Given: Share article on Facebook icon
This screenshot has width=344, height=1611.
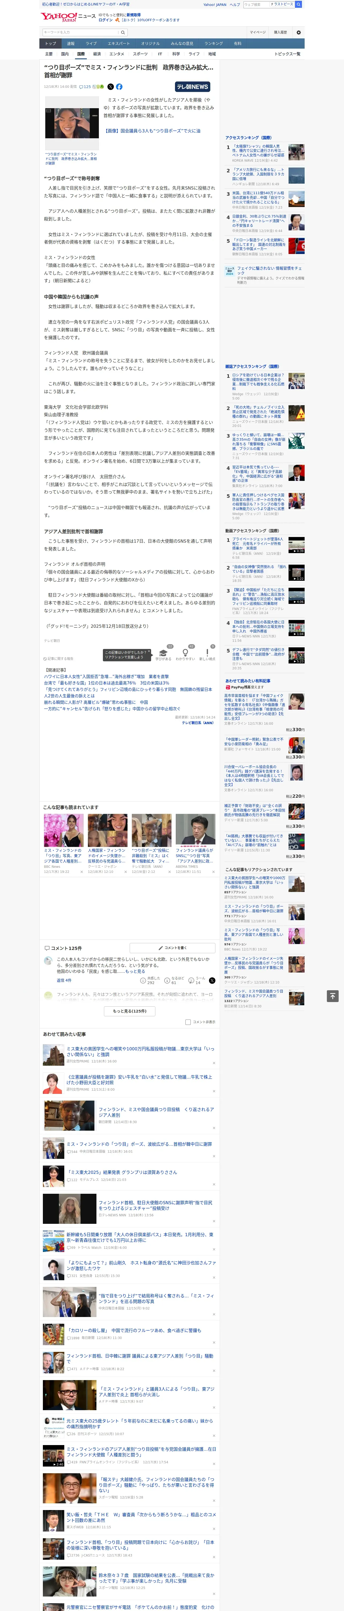Looking at the screenshot, I should 119,87.
